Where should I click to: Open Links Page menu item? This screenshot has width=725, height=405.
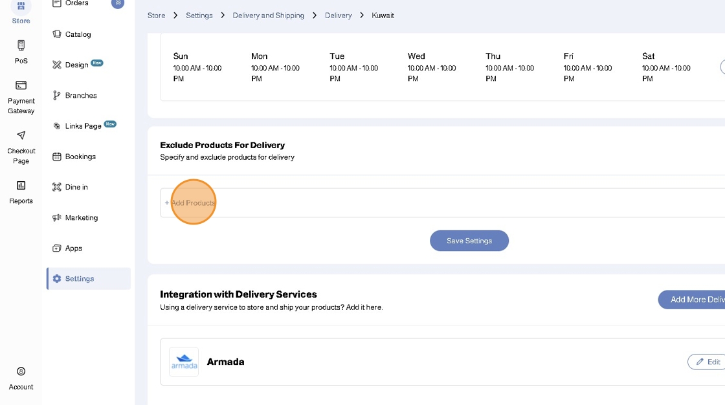83,126
